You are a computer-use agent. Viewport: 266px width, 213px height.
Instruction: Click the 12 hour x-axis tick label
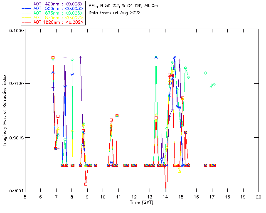tap(134, 197)
